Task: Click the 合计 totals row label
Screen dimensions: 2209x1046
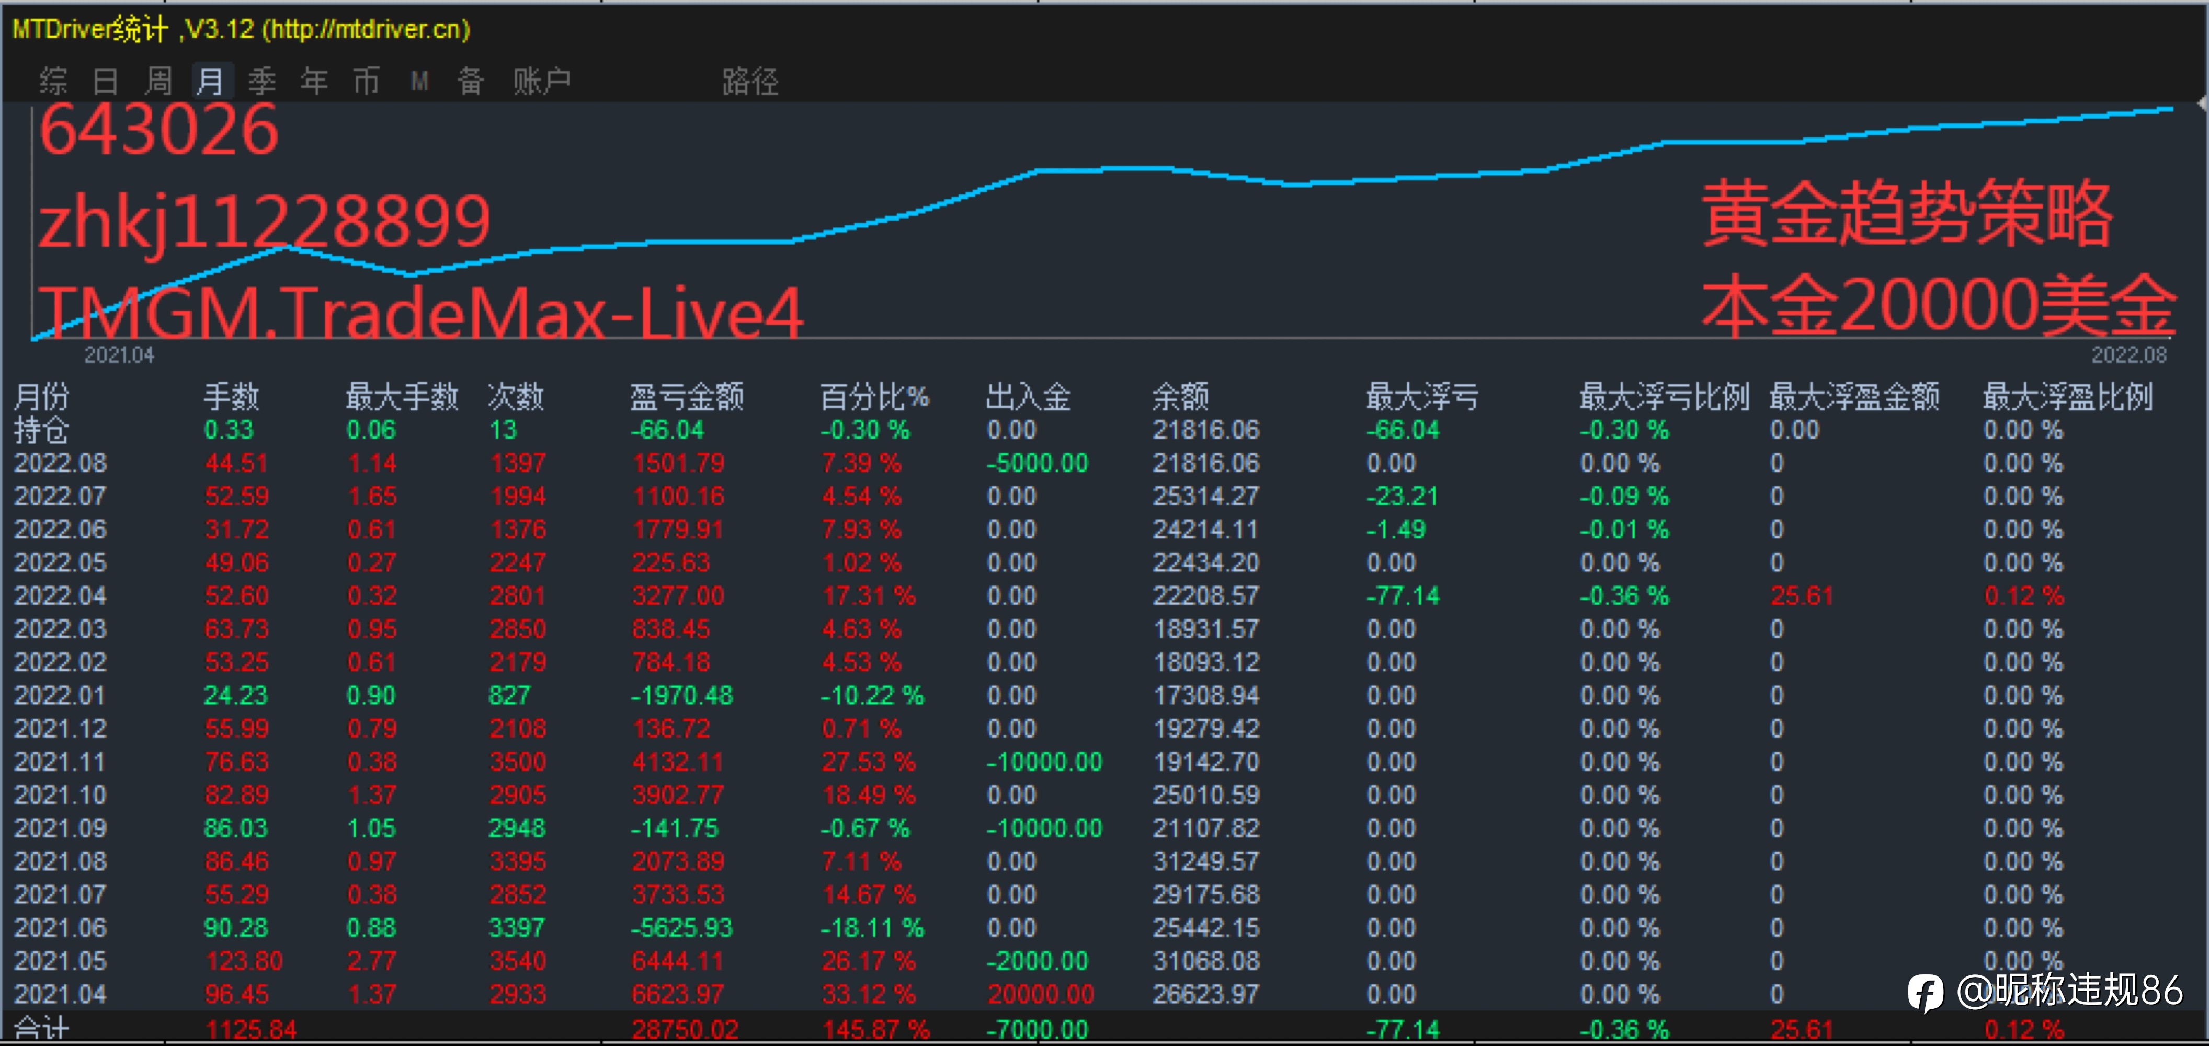Action: click(x=42, y=1028)
